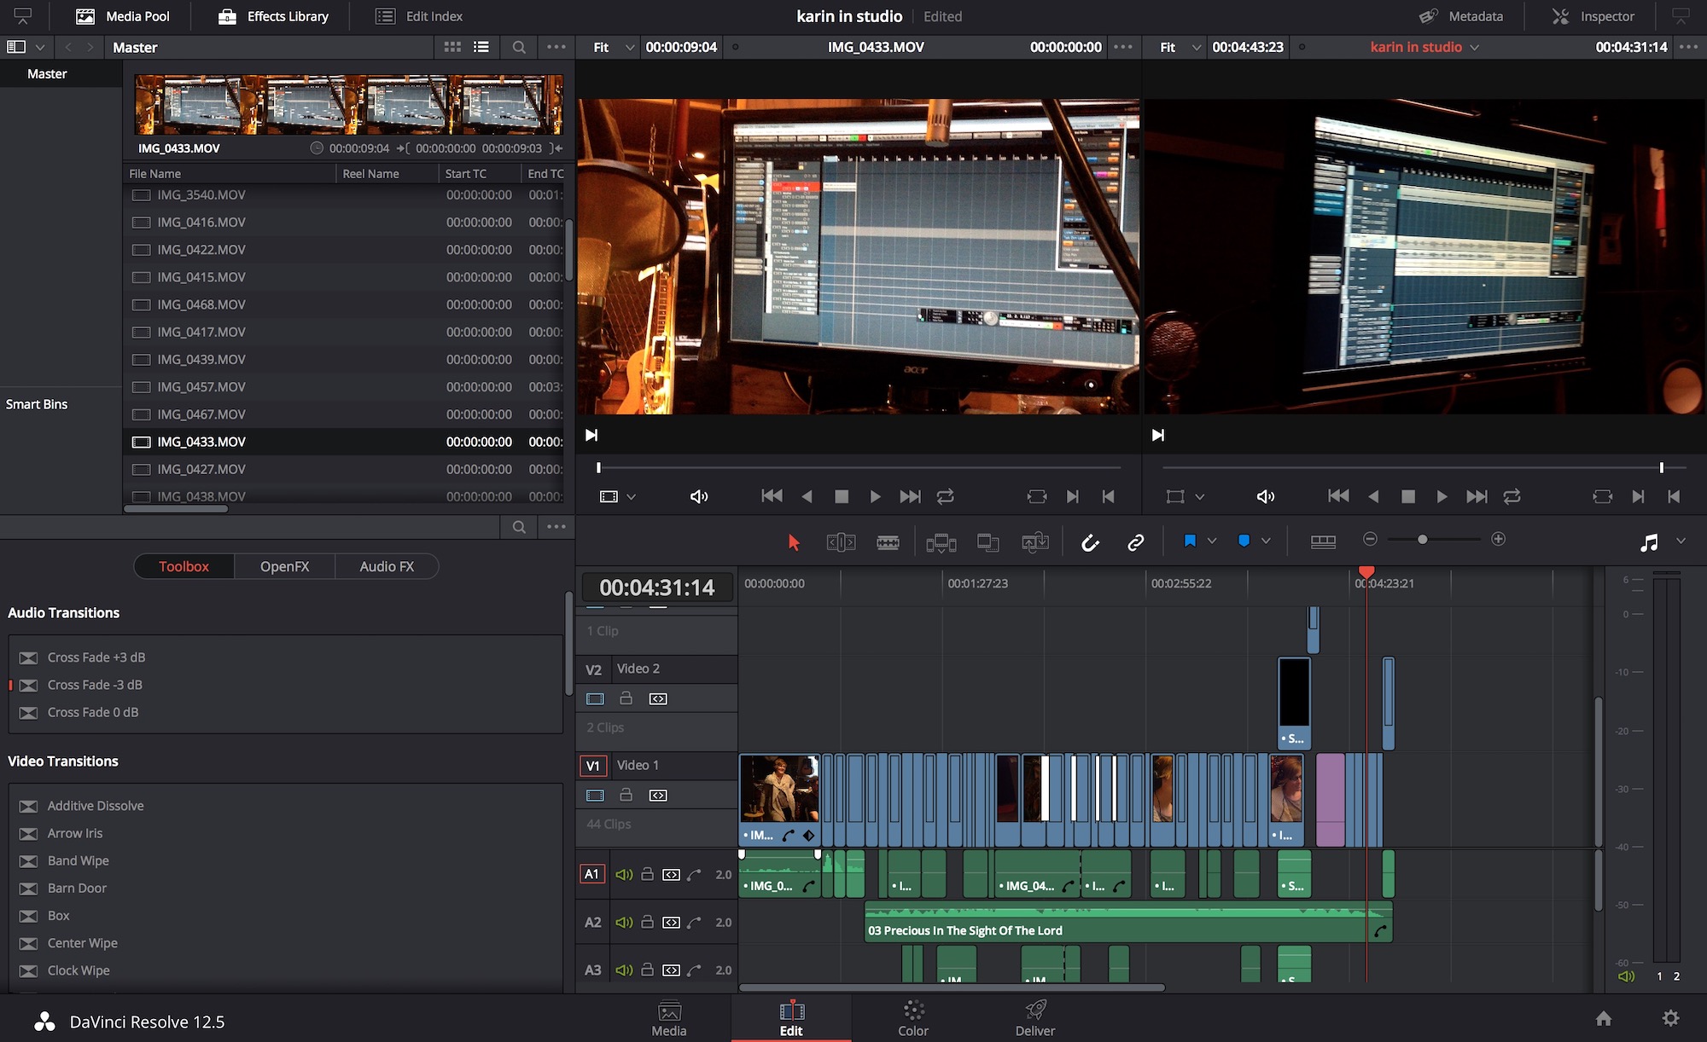1707x1042 pixels.
Task: Click the Color page button at bottom
Action: click(x=912, y=1016)
